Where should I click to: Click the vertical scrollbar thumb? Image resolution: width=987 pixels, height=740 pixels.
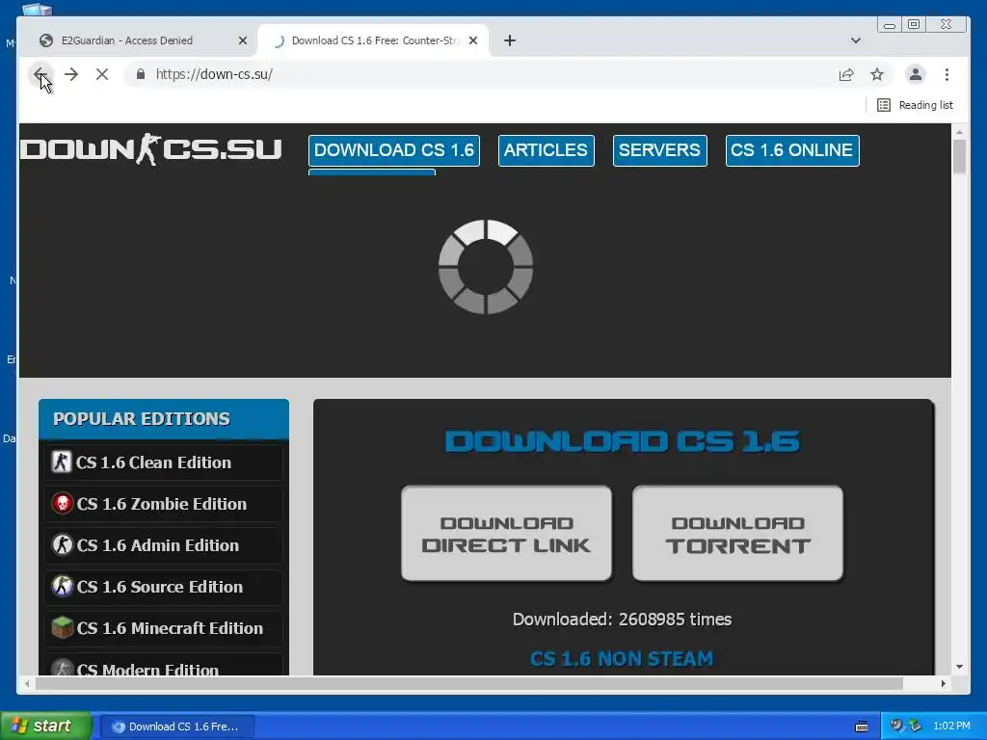point(959,157)
